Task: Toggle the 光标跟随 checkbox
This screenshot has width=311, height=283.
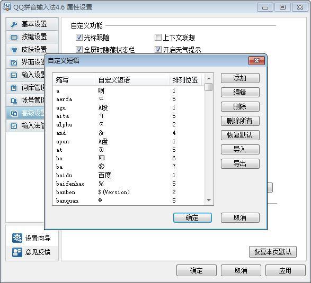Action: tap(79, 37)
